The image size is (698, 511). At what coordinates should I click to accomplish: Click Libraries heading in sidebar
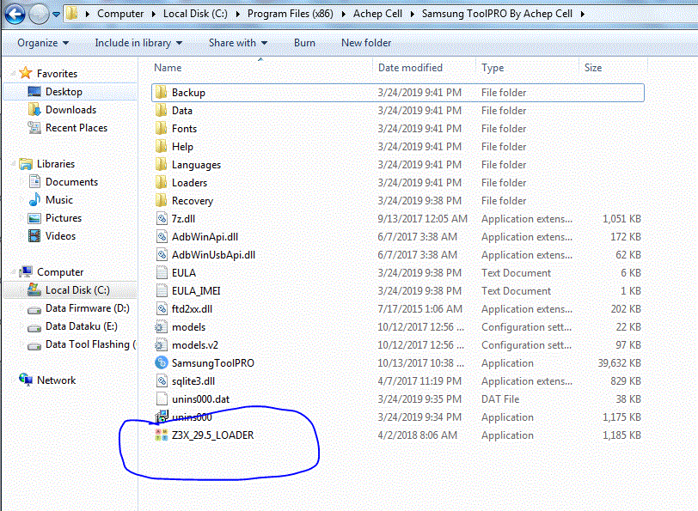tap(56, 164)
